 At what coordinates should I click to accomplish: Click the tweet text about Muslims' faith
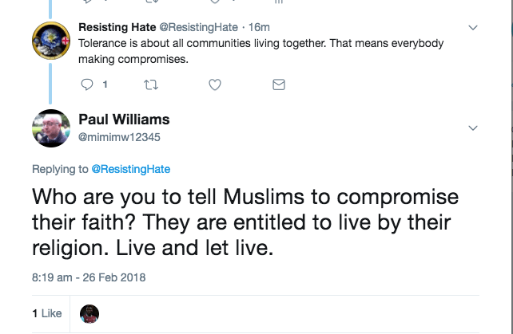click(240, 222)
